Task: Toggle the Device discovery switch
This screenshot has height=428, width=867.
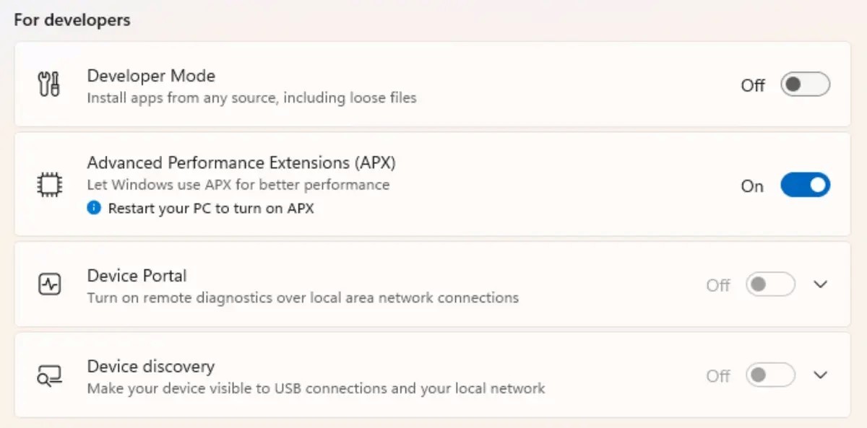Action: point(770,375)
